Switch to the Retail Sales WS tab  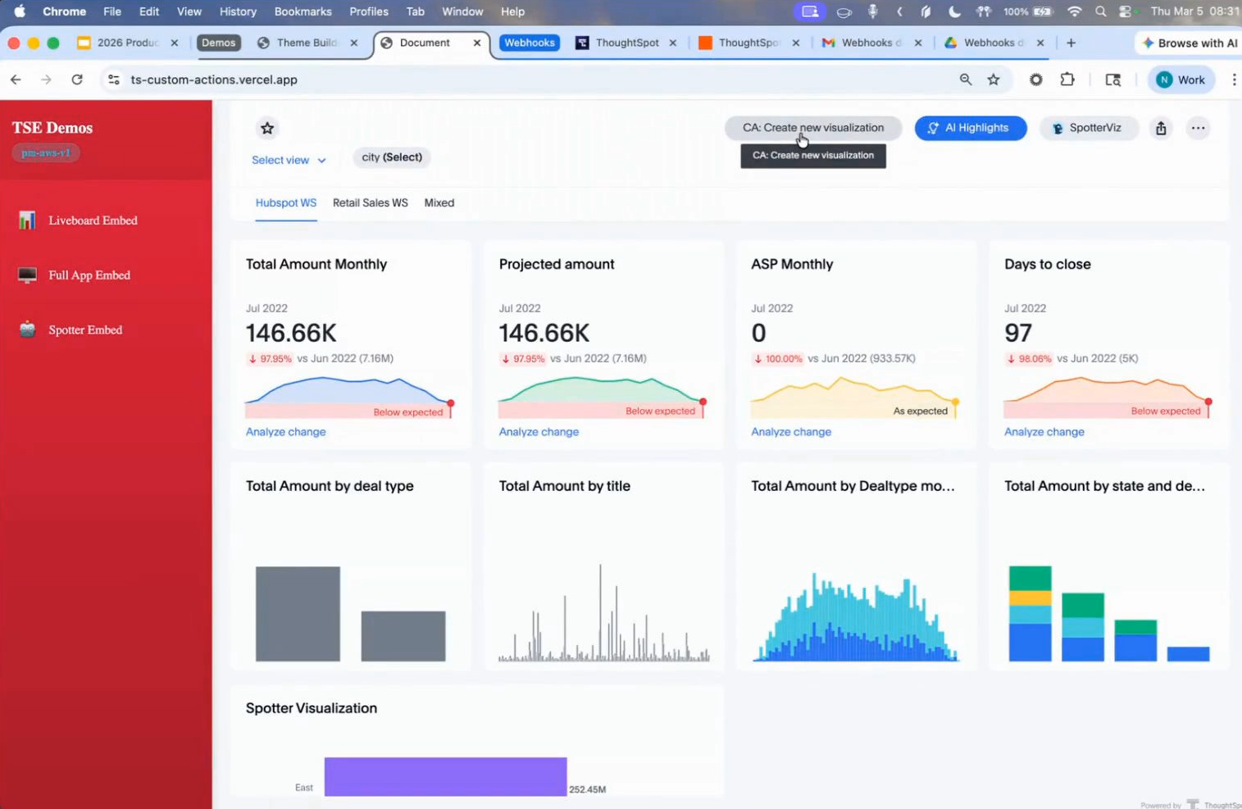[370, 203]
